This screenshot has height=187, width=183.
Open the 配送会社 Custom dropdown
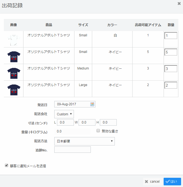click(64, 114)
